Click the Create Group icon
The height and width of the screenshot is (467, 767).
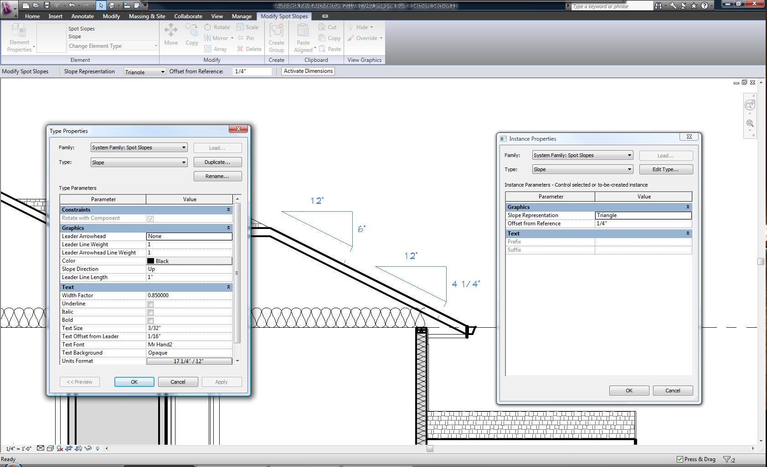(x=276, y=30)
